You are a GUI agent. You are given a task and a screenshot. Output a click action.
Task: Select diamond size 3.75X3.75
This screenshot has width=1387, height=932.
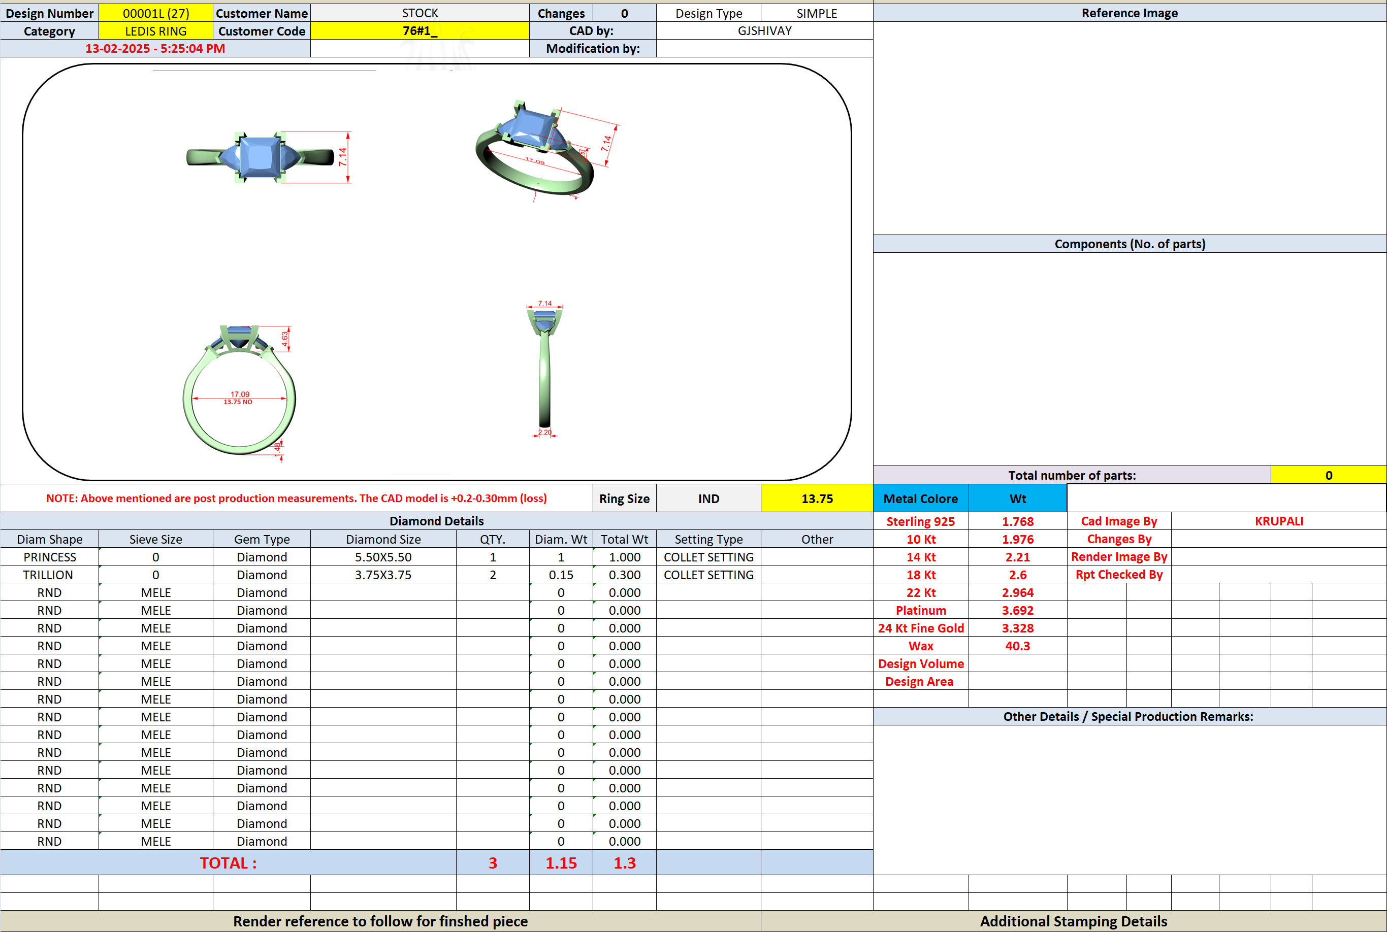[383, 575]
